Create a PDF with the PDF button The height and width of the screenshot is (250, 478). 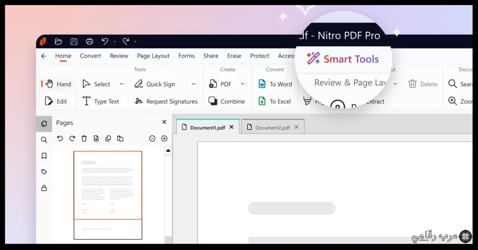point(220,84)
